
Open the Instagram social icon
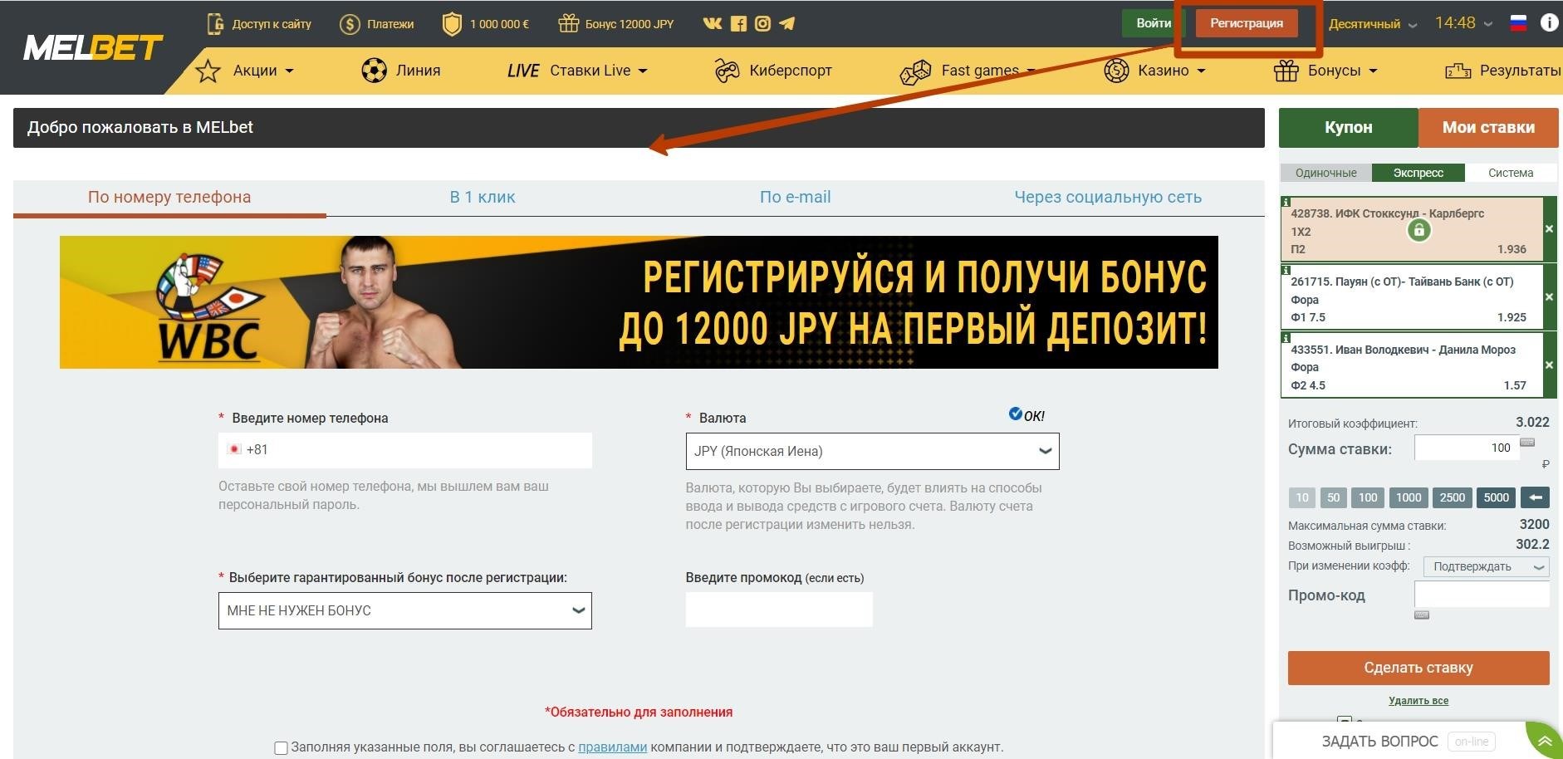coord(762,23)
